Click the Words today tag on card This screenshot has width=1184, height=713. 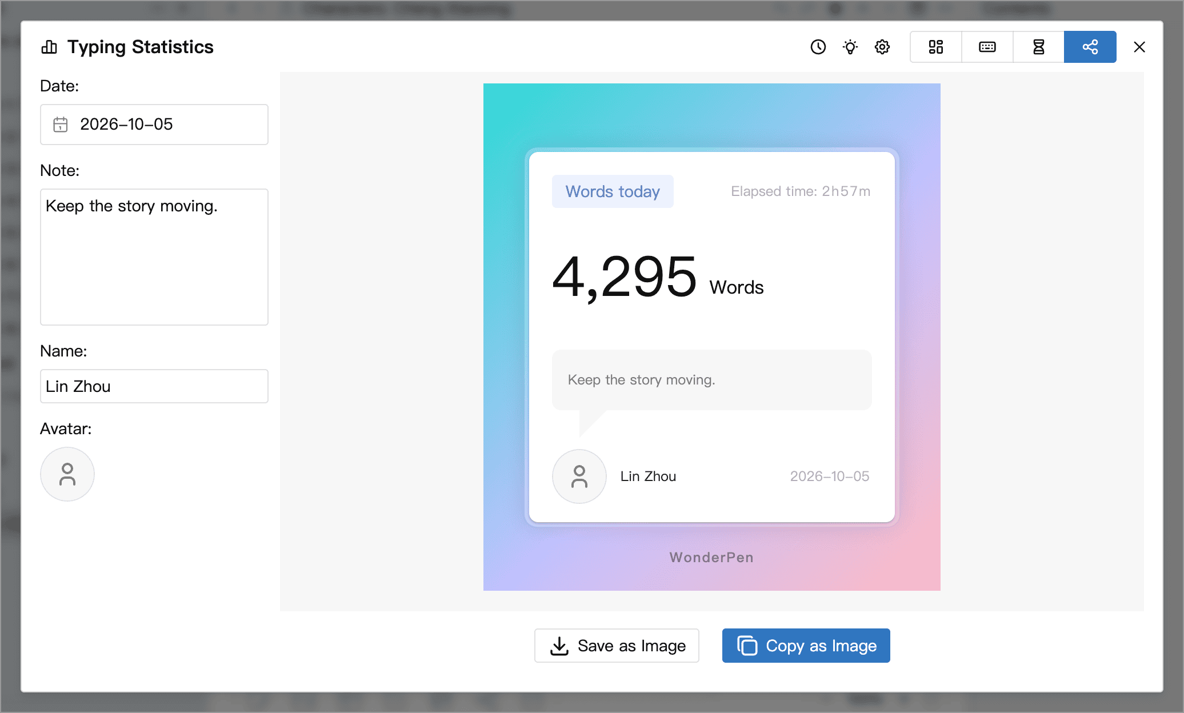(613, 191)
